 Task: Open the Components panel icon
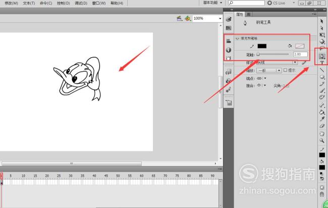[x=229, y=81]
